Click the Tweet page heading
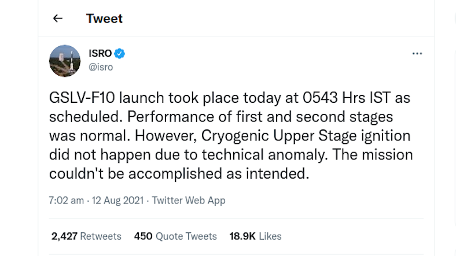 (x=104, y=18)
